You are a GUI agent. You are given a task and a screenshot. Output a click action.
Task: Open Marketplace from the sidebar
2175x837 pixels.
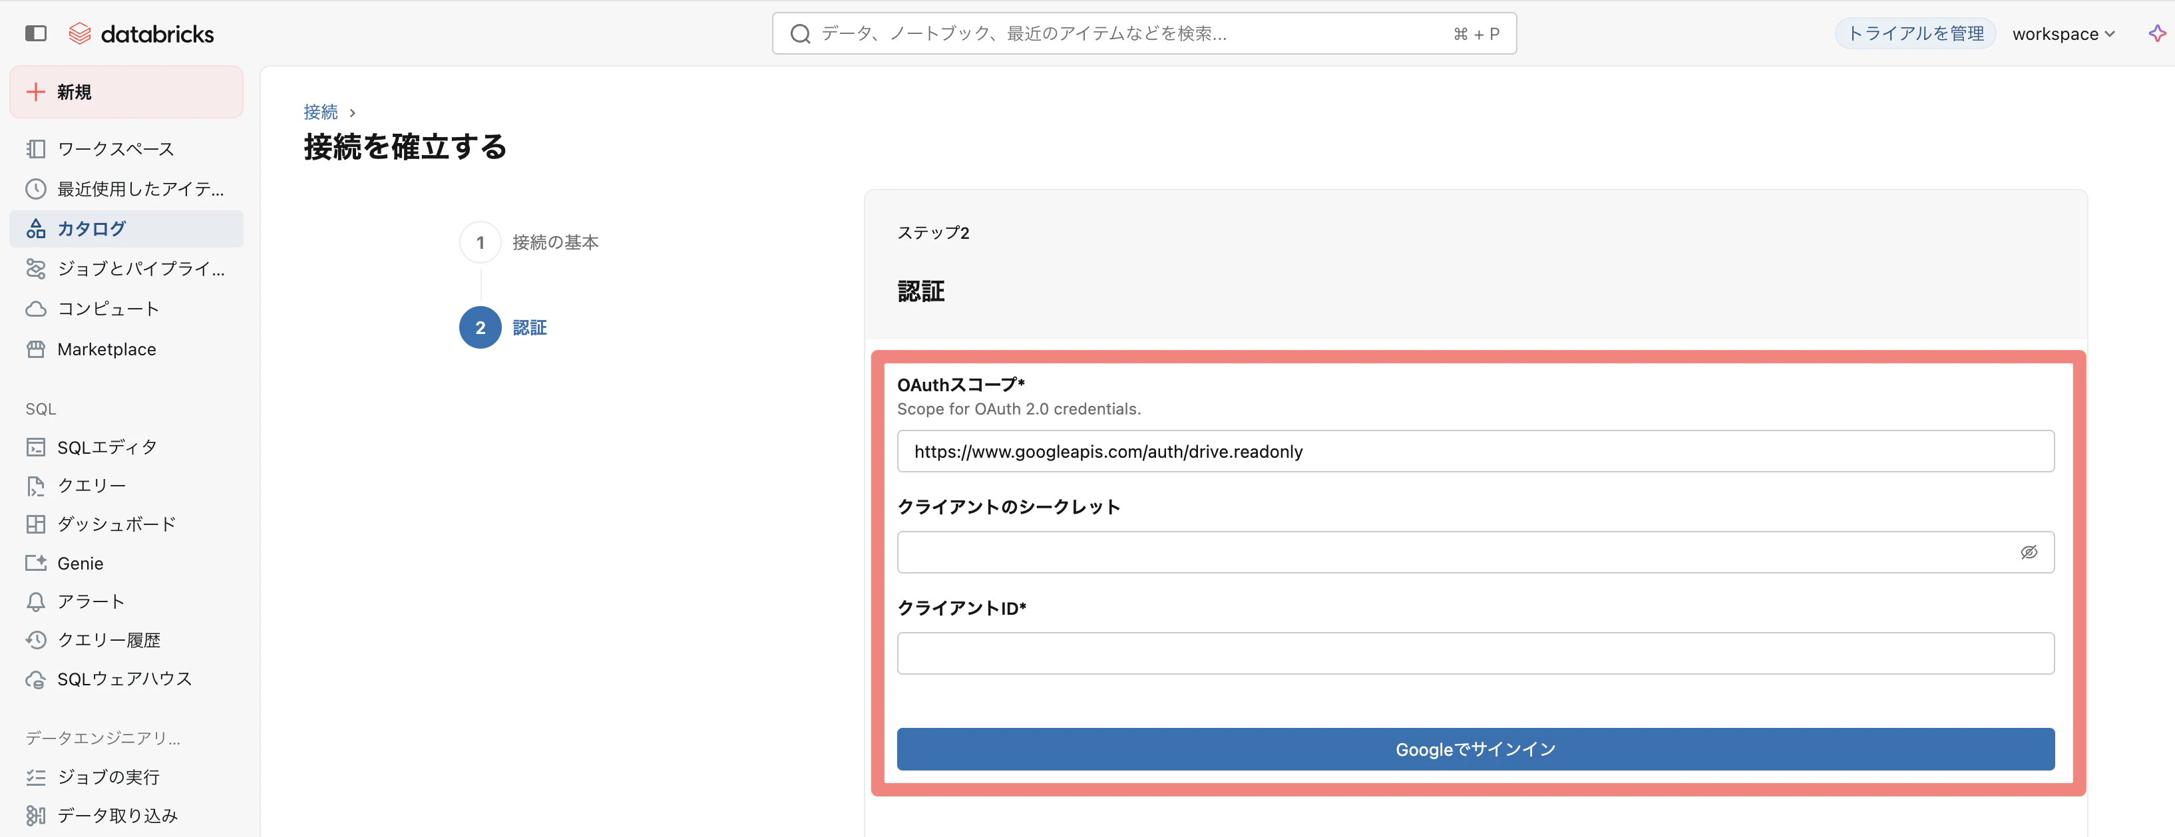(x=106, y=349)
